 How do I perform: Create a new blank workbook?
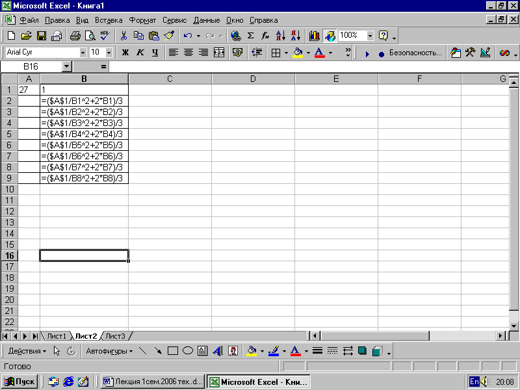(11, 36)
